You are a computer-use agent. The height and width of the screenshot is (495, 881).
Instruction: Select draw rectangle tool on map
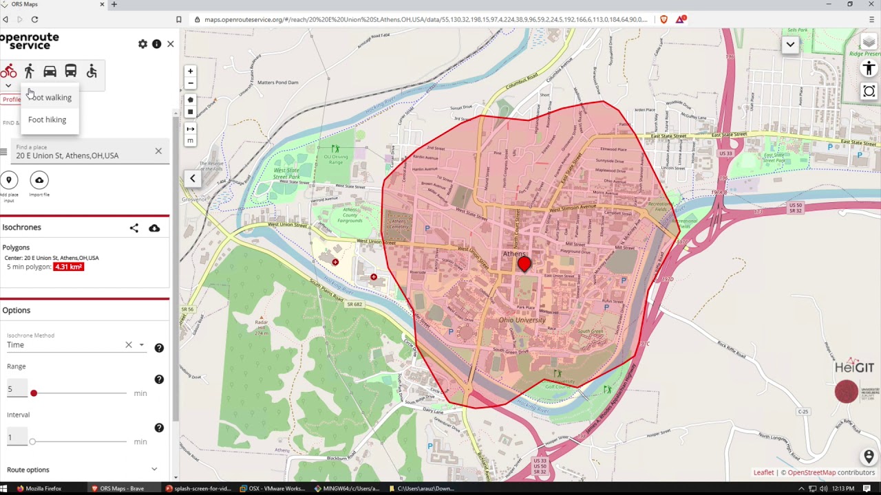pyautogui.click(x=191, y=111)
